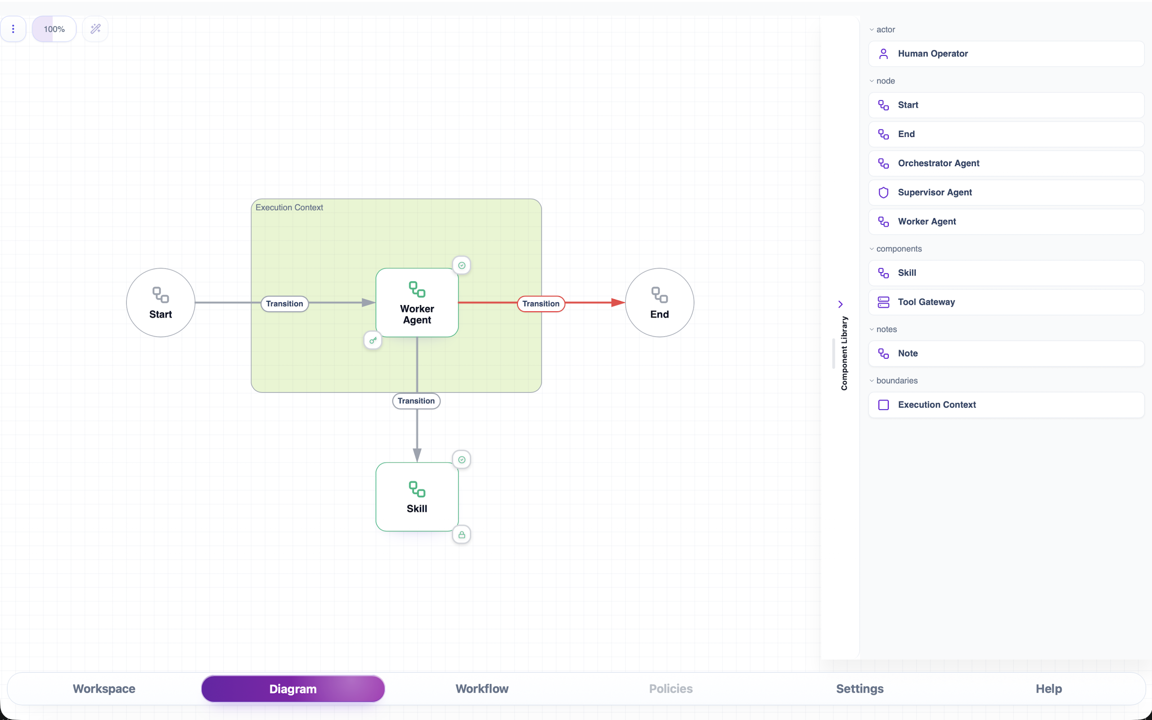This screenshot has height=720, width=1152.
Task: Open the three-dot options menu
Action: (x=13, y=29)
